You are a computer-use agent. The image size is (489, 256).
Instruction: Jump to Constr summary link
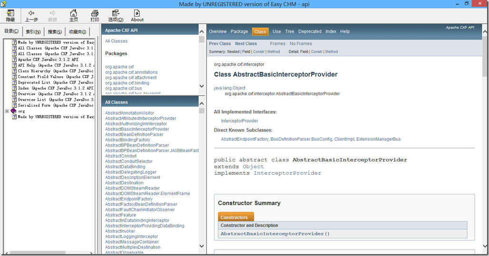pos(259,52)
